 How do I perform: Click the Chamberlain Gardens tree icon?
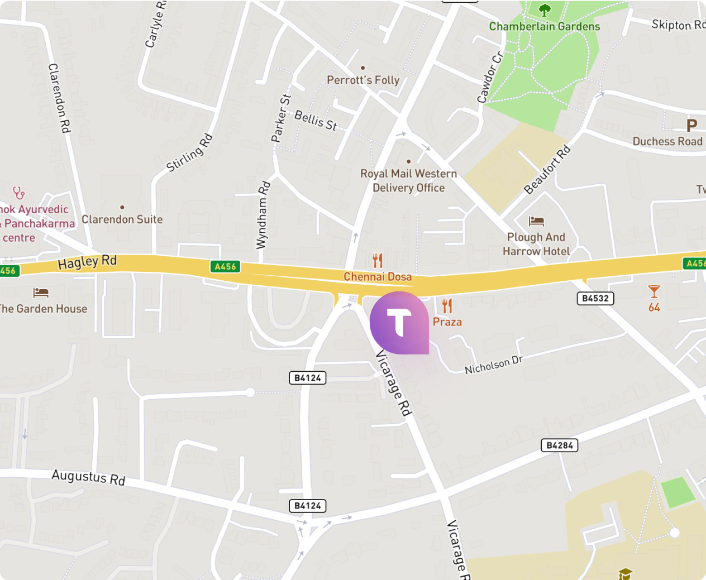pyautogui.click(x=545, y=9)
